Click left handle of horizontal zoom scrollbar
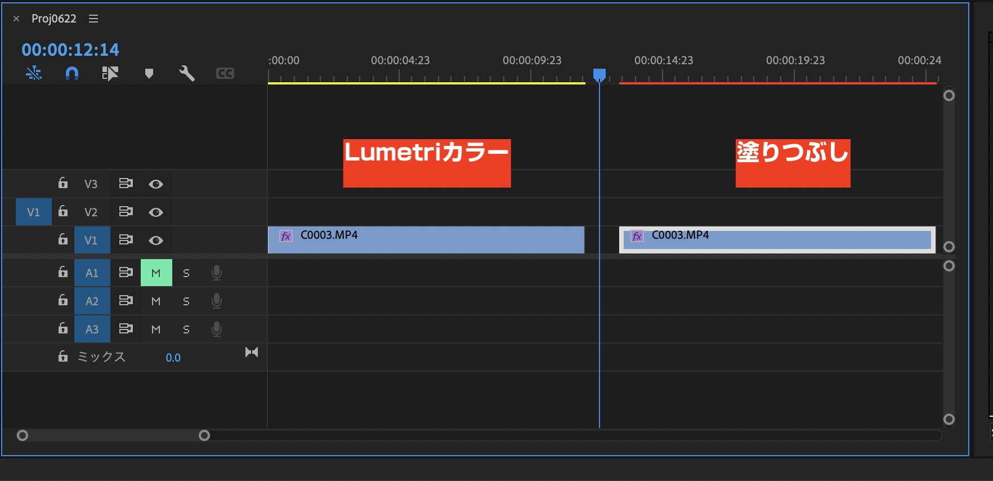Viewport: 993px width, 481px height. pyautogui.click(x=23, y=435)
